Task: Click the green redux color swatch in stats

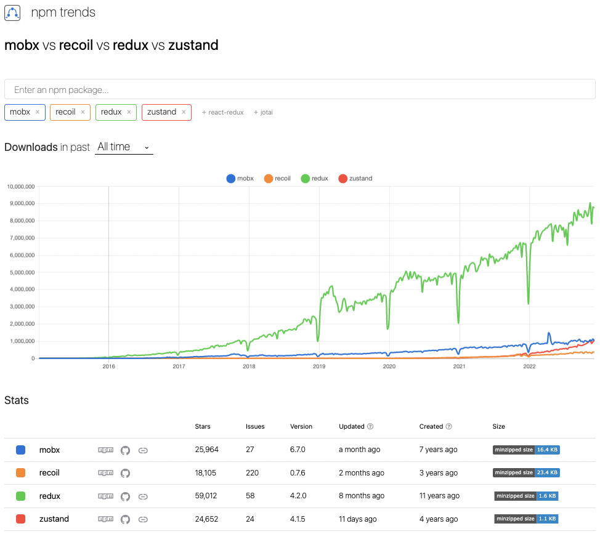Action: (x=21, y=496)
